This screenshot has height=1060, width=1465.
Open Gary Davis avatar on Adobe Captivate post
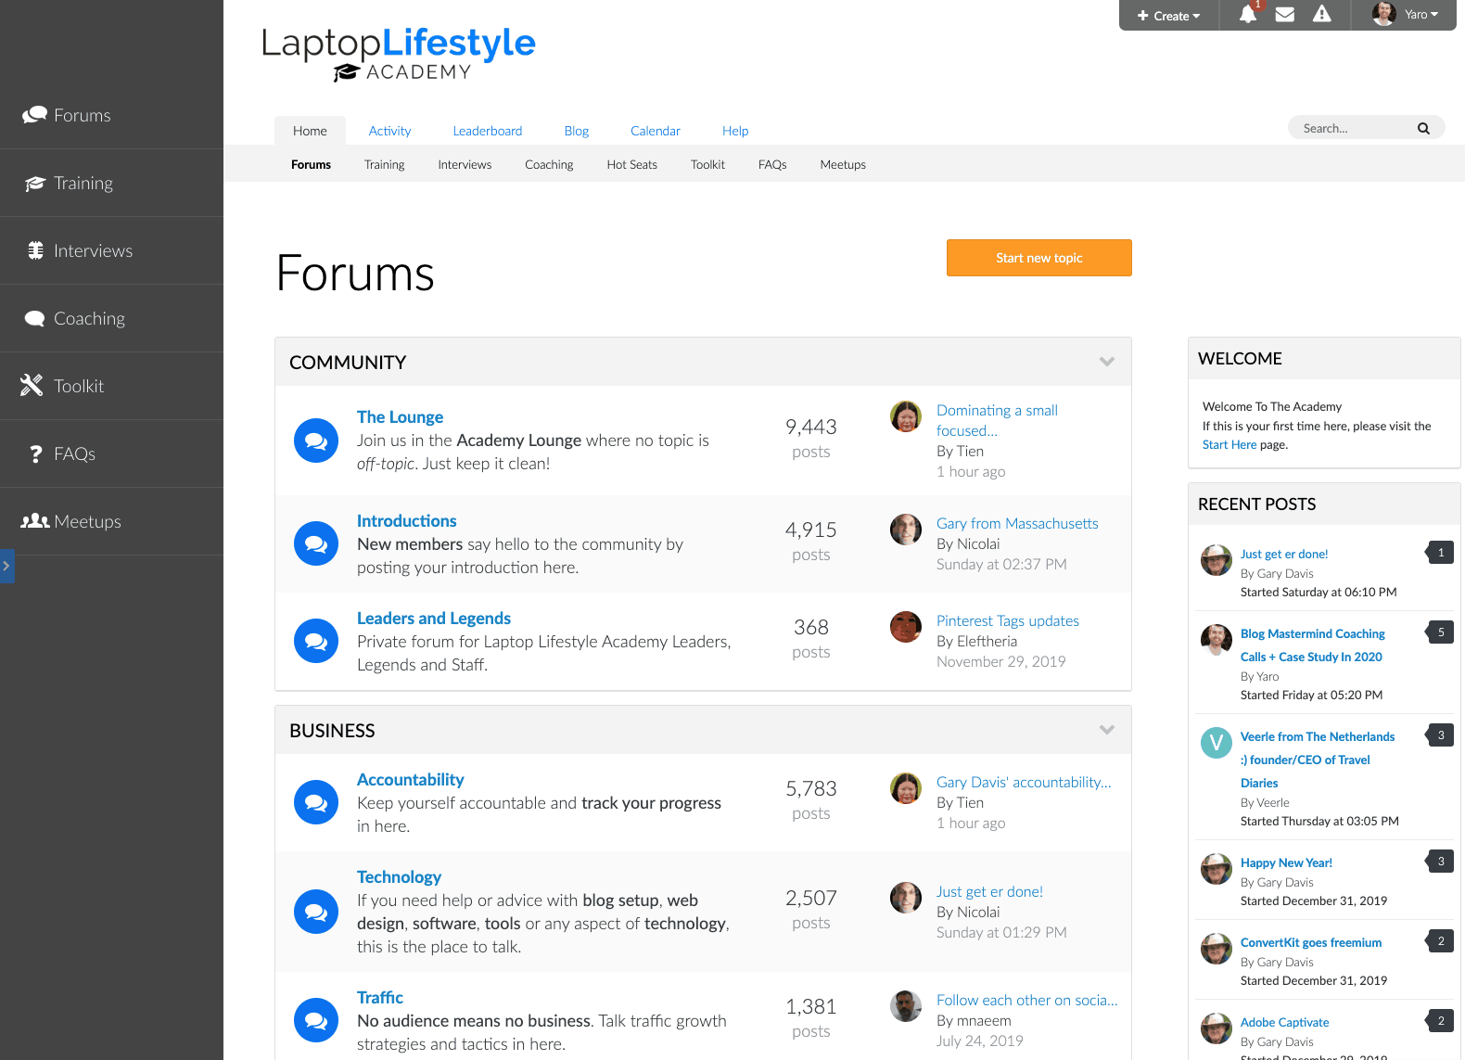click(1217, 1028)
